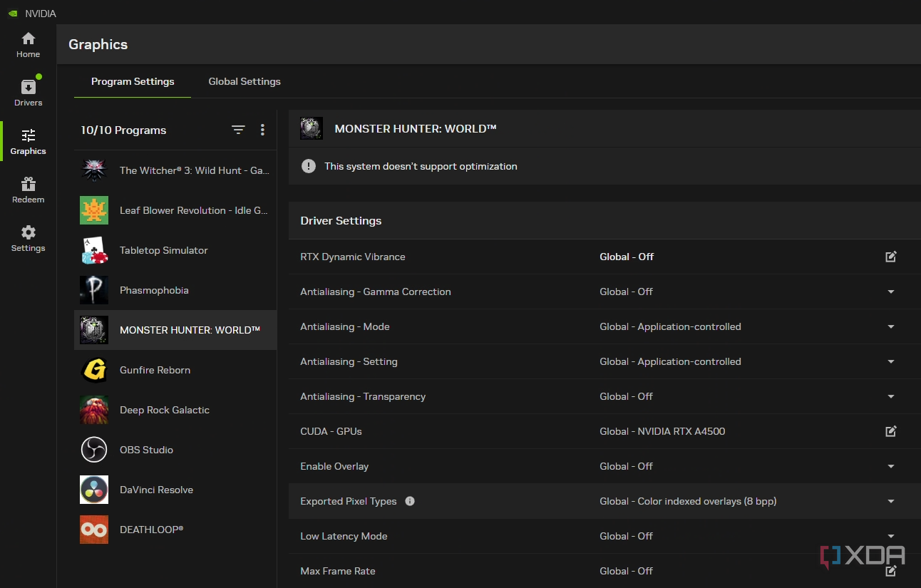
Task: Click the Phasmophobia game icon
Action: (94, 290)
